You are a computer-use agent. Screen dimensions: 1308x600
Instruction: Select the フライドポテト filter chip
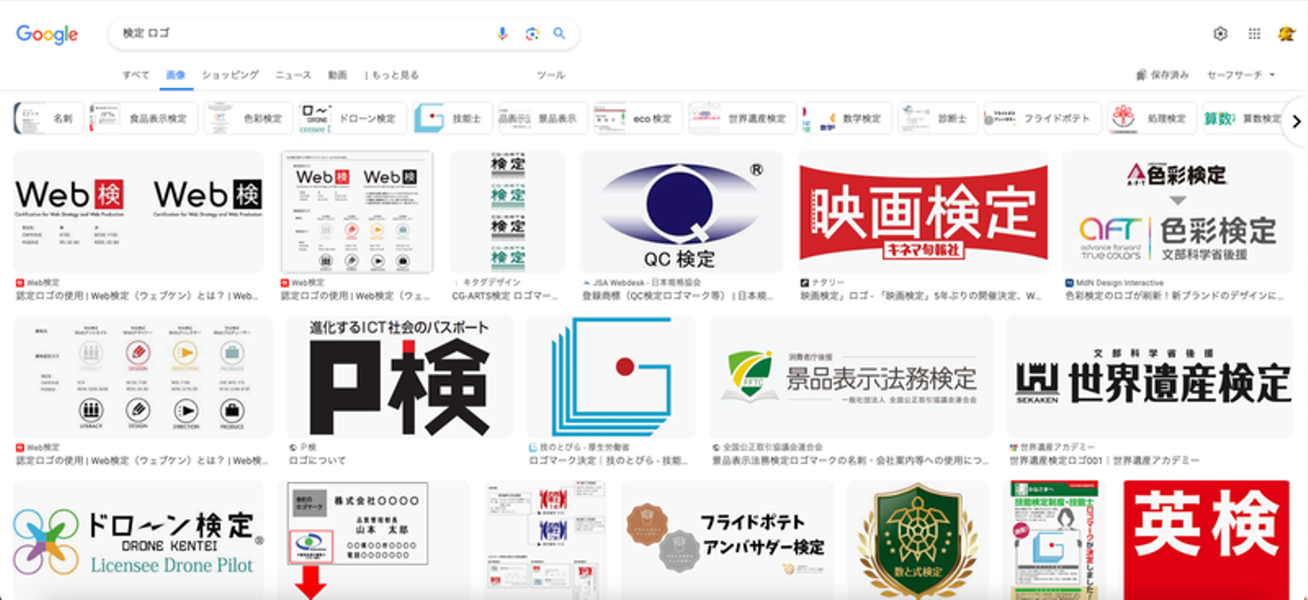tap(1042, 118)
